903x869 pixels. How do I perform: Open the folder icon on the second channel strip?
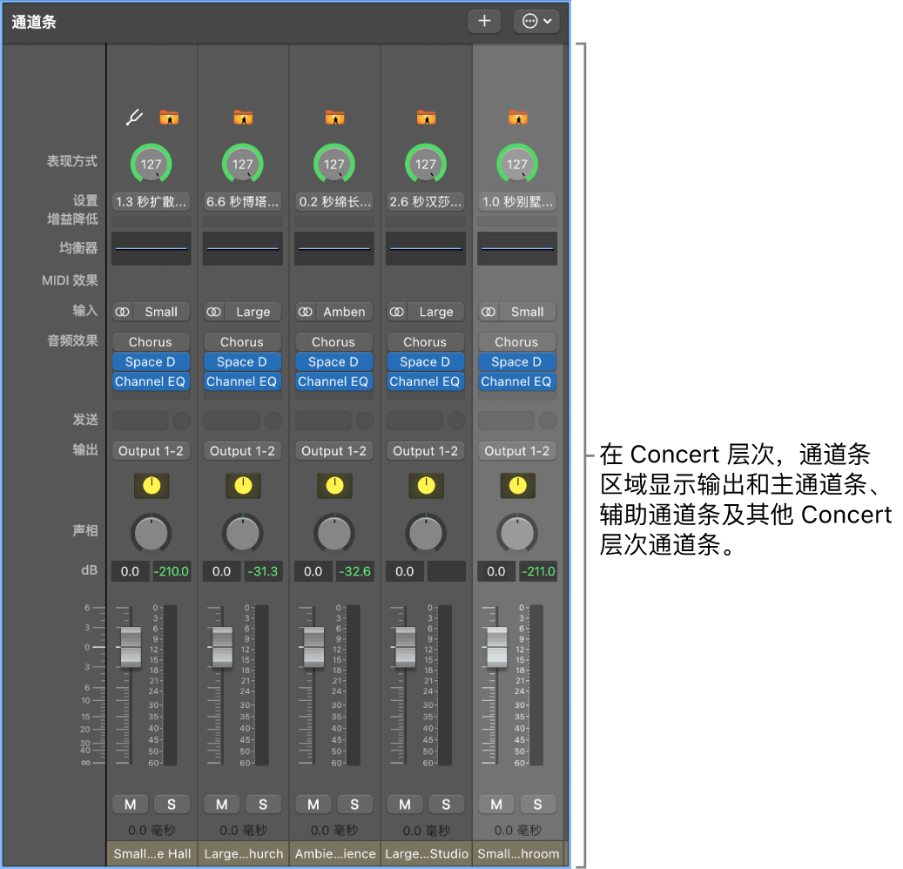coord(242,116)
